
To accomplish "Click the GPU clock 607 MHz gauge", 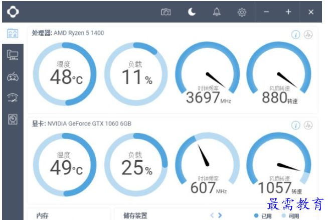I will click(x=208, y=164).
